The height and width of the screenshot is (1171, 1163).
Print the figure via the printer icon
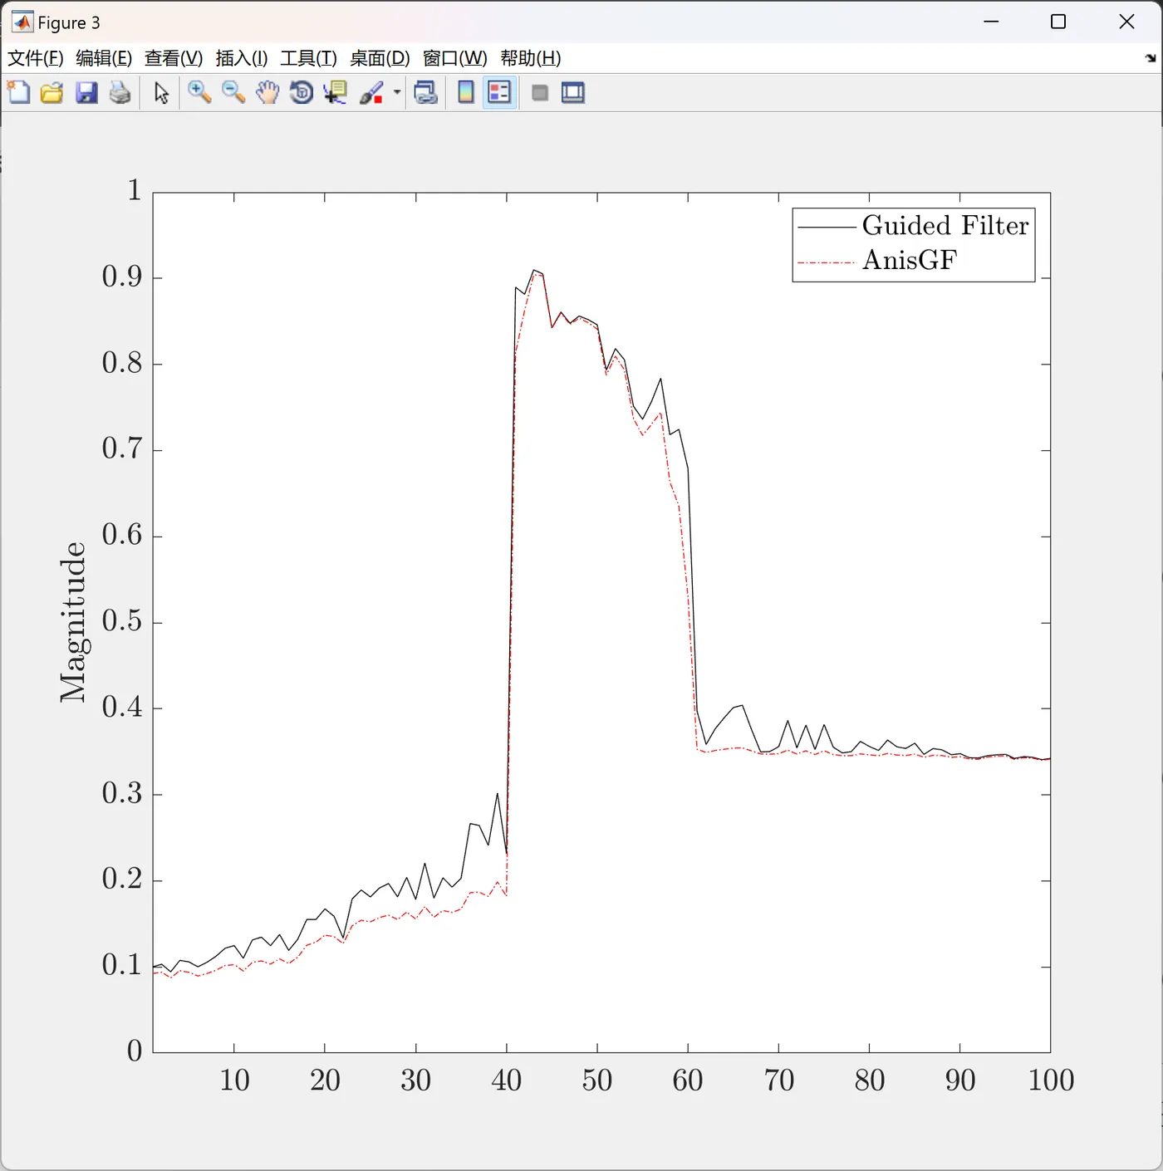[120, 92]
